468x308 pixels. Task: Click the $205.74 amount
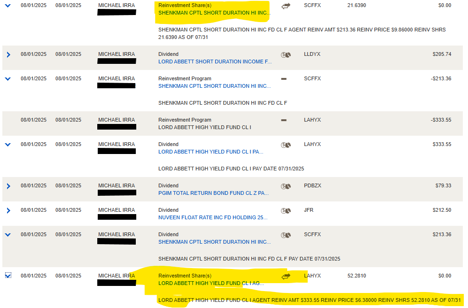click(442, 54)
